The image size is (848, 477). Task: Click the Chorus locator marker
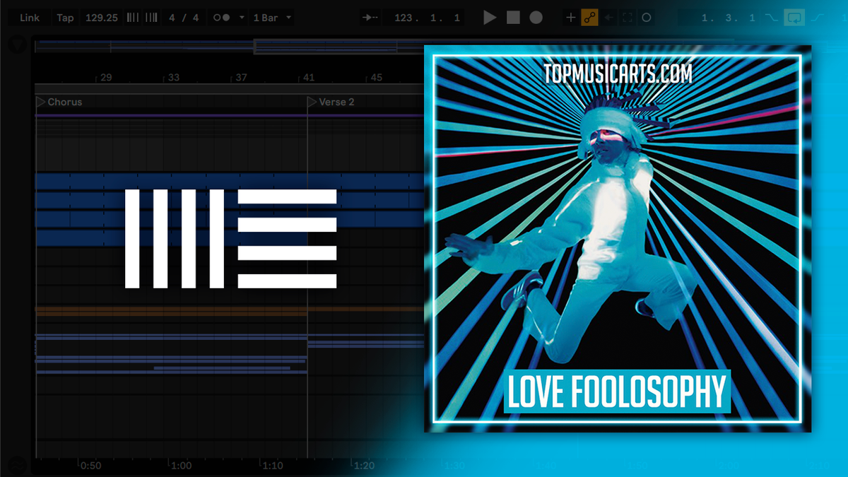coord(60,102)
